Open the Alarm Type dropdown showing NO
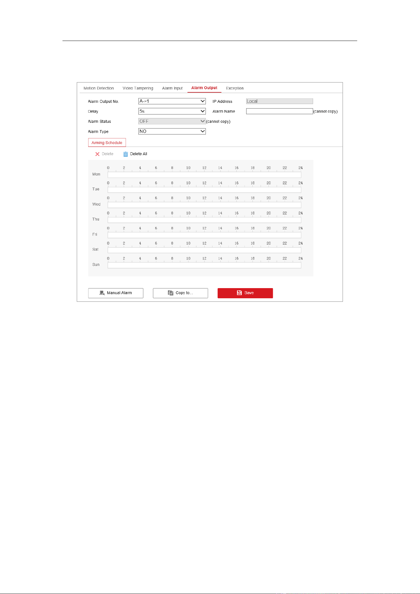 pos(172,131)
